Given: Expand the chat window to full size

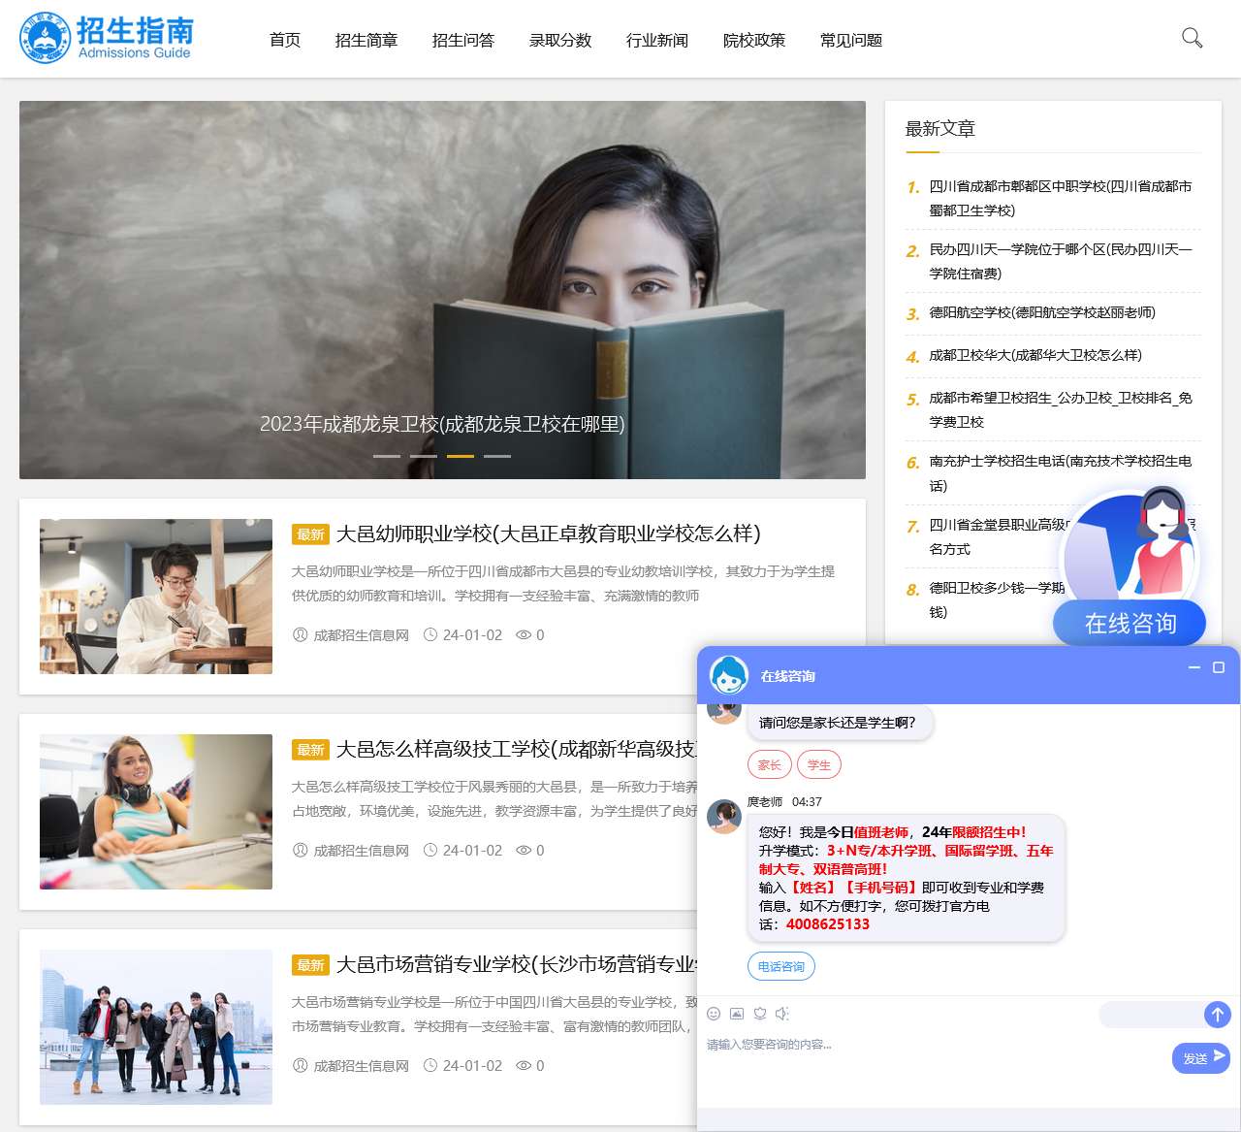Looking at the screenshot, I should [x=1218, y=668].
